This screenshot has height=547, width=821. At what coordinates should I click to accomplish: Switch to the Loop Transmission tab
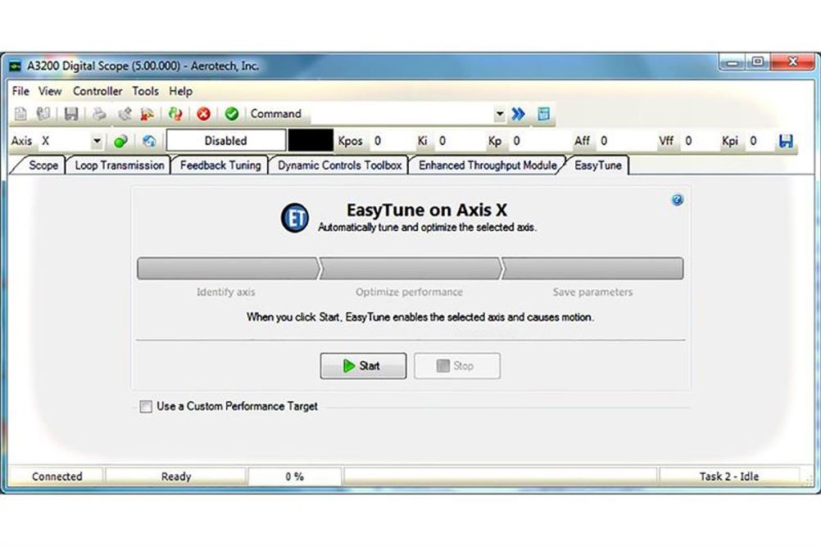click(120, 165)
